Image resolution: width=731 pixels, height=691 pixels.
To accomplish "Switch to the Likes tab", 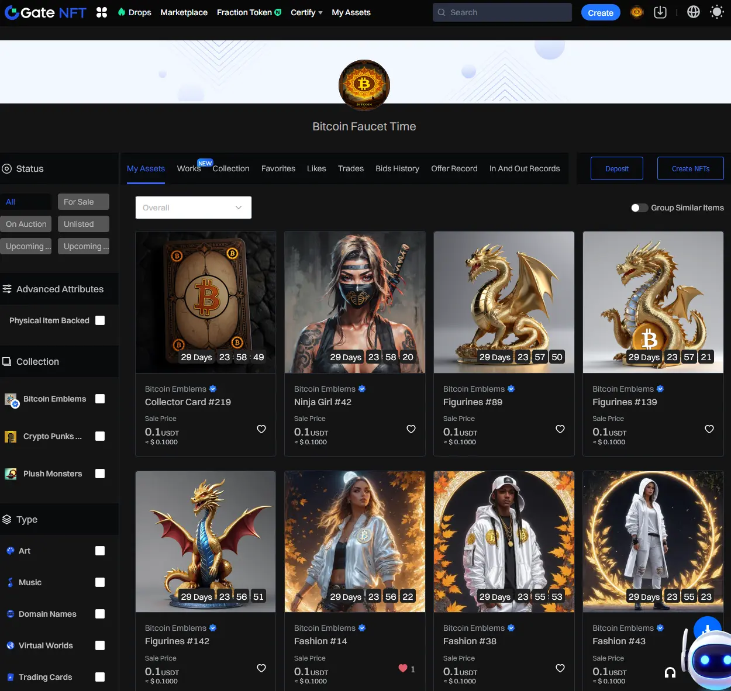I will point(316,168).
